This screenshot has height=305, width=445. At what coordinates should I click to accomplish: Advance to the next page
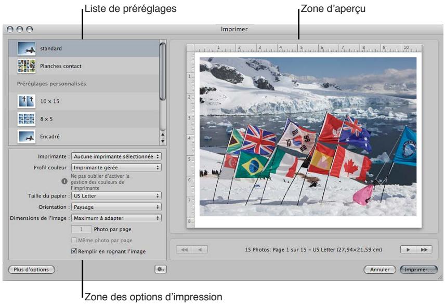408,250
